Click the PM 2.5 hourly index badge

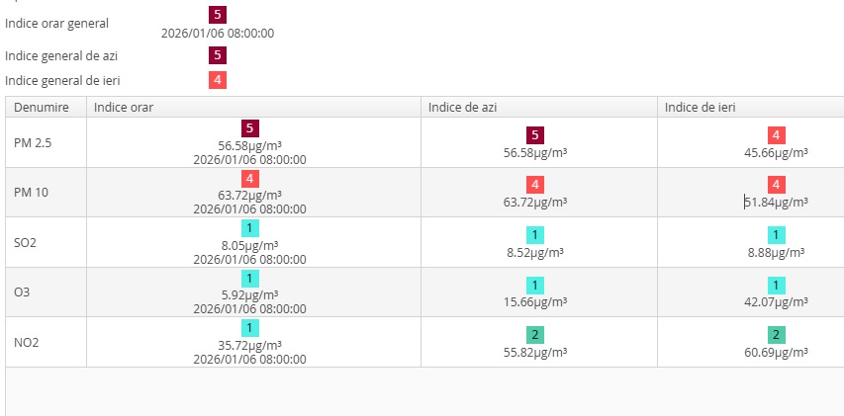pyautogui.click(x=249, y=128)
